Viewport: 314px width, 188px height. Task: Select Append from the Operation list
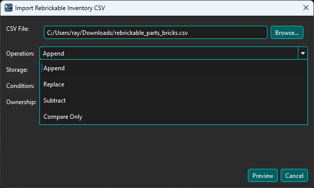pos(174,68)
